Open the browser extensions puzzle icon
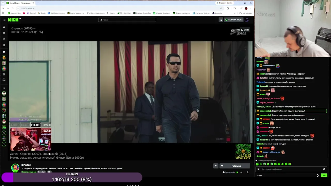 [x=228, y=8]
